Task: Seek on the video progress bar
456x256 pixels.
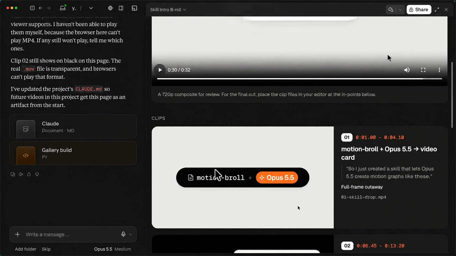Action: [299, 79]
